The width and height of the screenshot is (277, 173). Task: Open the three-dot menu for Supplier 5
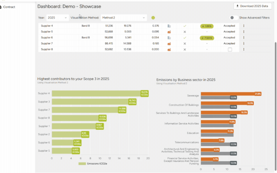pyautogui.click(x=244, y=31)
